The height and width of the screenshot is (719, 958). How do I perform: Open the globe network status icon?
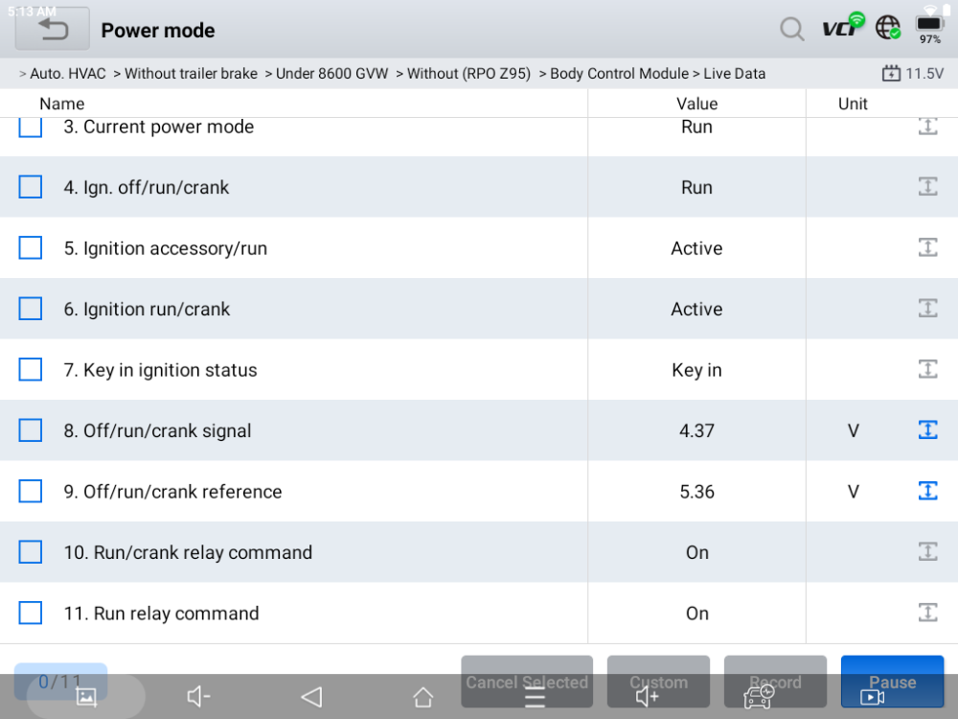pos(888,28)
